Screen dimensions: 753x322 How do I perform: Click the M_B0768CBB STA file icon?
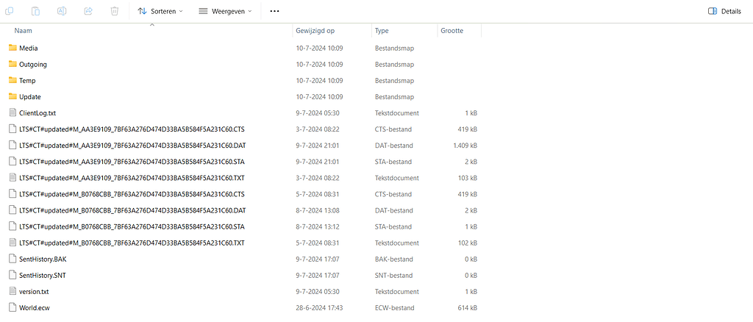[13, 226]
